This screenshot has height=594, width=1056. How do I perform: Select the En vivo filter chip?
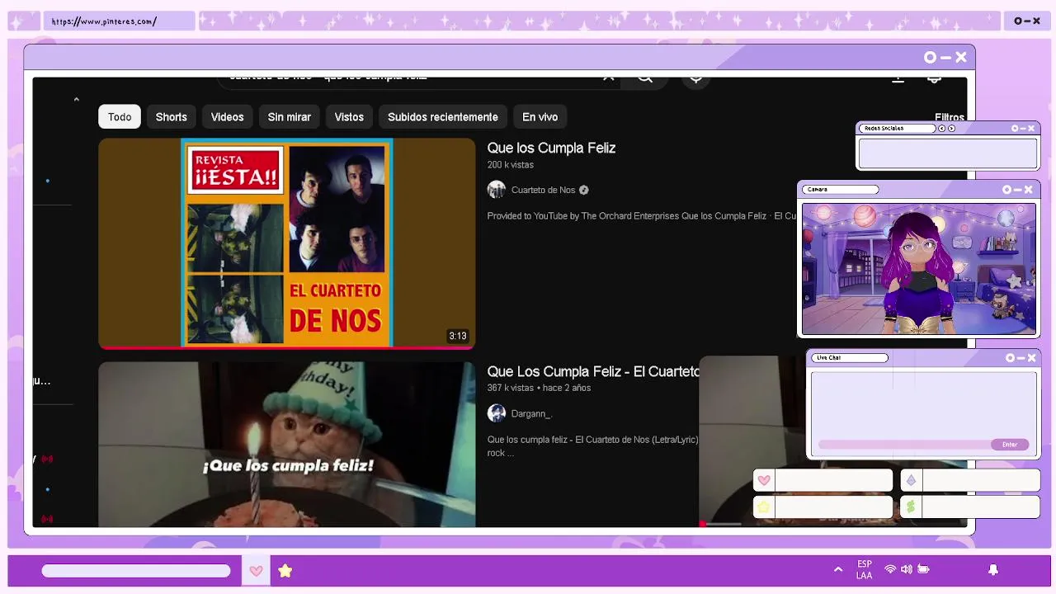(x=540, y=117)
